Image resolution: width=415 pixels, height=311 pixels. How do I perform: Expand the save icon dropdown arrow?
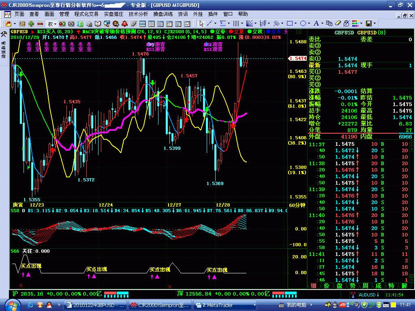click(374, 23)
